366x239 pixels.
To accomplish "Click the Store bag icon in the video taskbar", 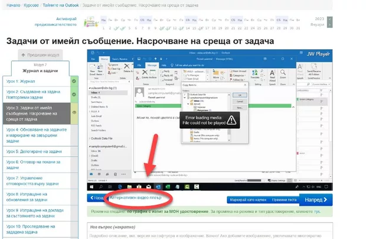I will pos(139,186).
